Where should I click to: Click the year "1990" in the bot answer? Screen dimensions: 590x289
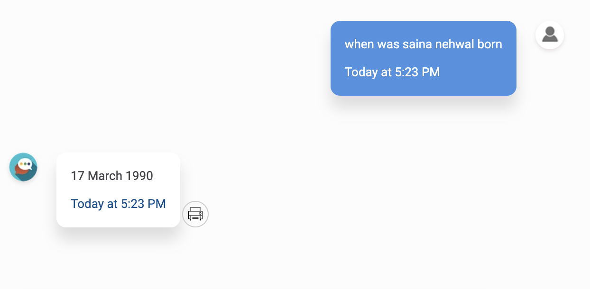coord(139,176)
